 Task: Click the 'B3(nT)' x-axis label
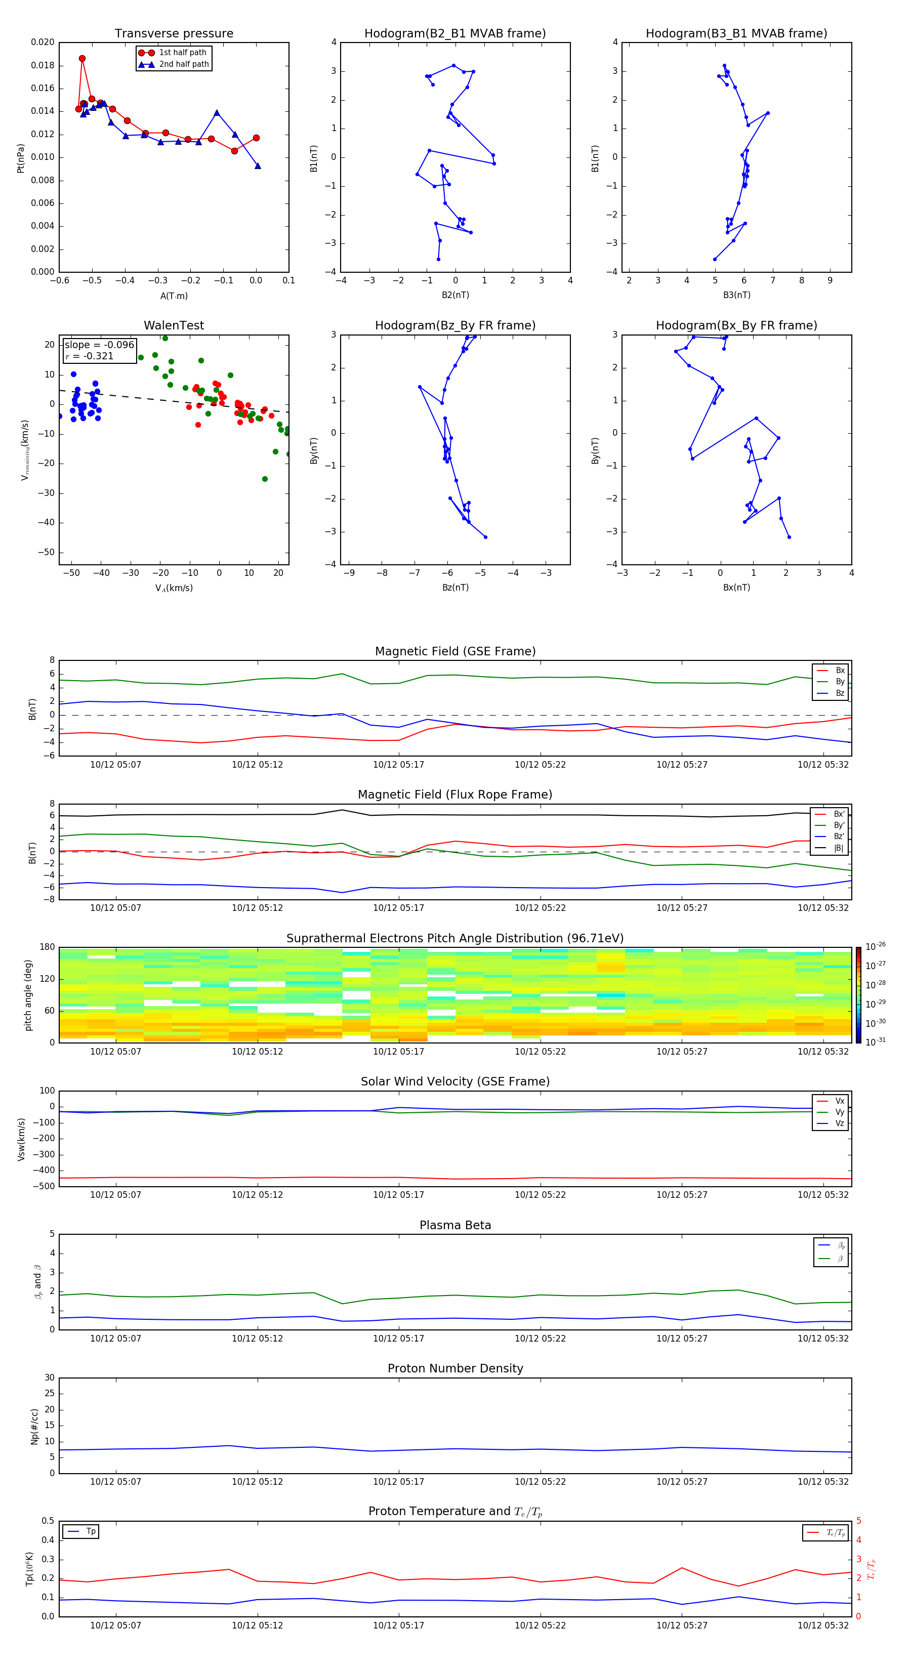point(736,296)
